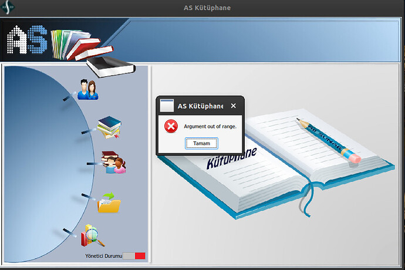405x270 pixels.
Task: Open the members icon with two people
Action: click(88, 90)
